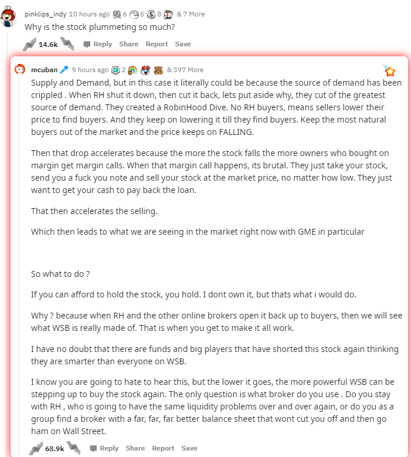
Task: Click mcuban's Snoo avatar icon
Action: point(20,69)
